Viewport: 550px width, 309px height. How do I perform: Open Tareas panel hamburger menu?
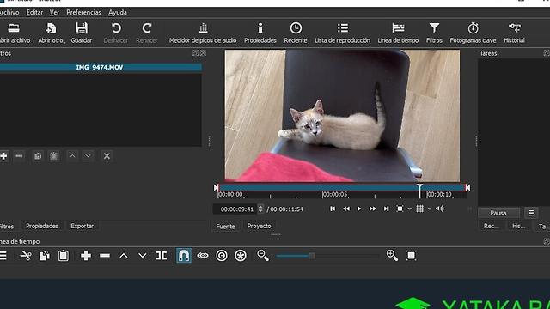click(531, 213)
